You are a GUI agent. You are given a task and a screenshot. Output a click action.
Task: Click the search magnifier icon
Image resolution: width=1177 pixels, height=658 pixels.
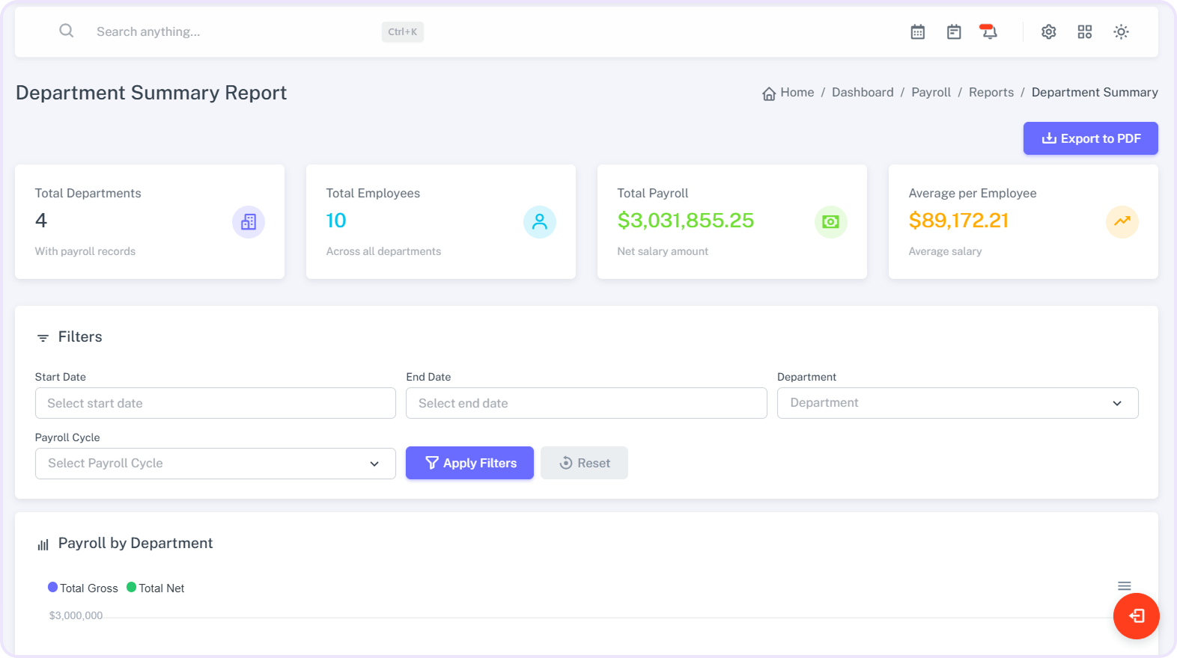(x=67, y=31)
